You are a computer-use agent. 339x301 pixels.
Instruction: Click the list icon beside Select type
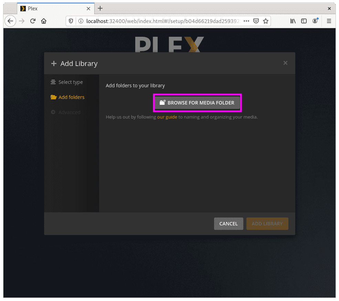coord(53,82)
